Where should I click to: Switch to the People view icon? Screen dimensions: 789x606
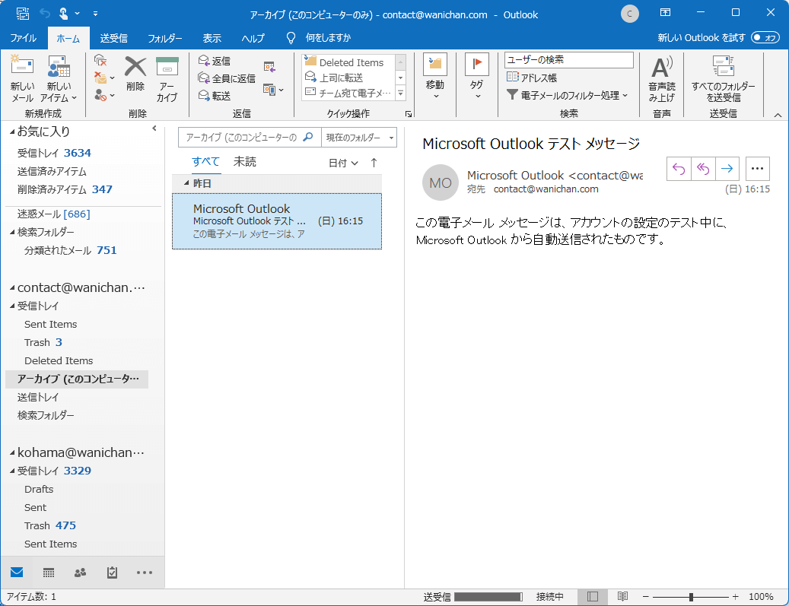[x=80, y=572]
